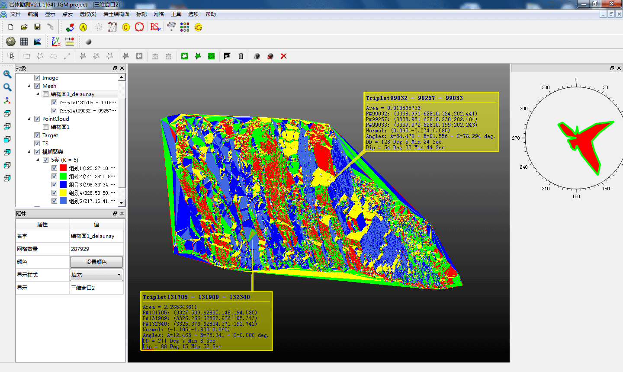Select the ruler measurement tool icon
The width and height of the screenshot is (623, 372).
[x=69, y=42]
